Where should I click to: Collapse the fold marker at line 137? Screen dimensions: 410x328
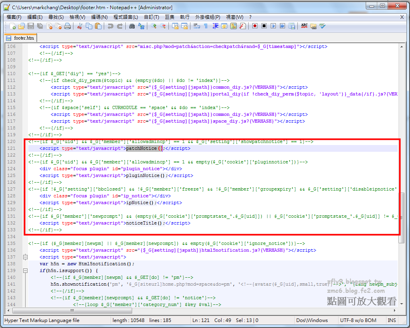pos(25,257)
